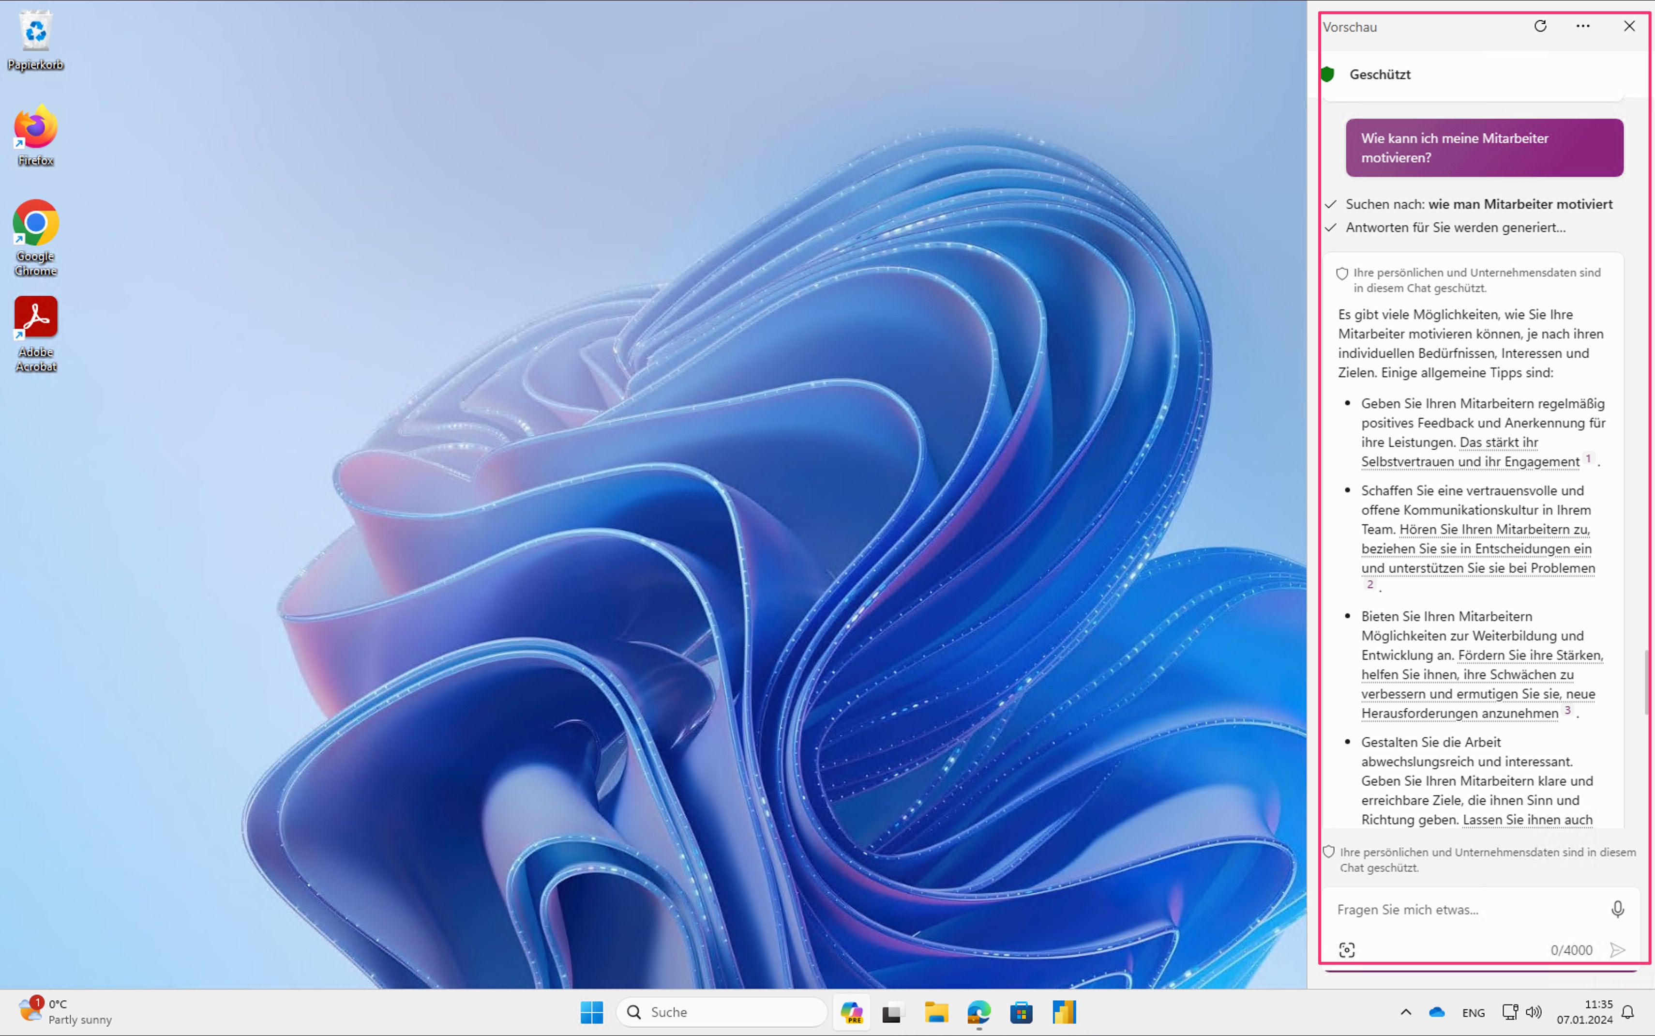Open the weather widget showing Partly sunny
Screen dimensions: 1655x1036
[65, 1011]
